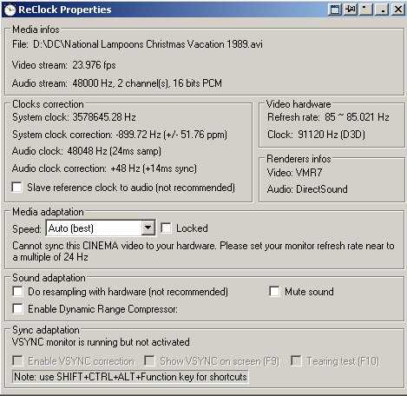
Task: Click the Audio stream 48000 Hz text
Action: click(x=117, y=83)
